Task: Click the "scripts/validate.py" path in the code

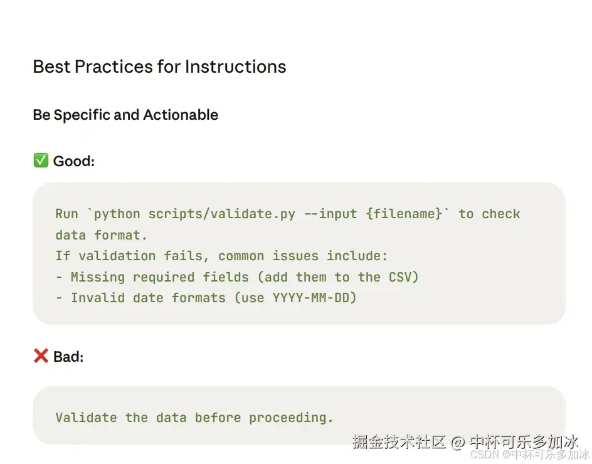Action: pos(221,214)
